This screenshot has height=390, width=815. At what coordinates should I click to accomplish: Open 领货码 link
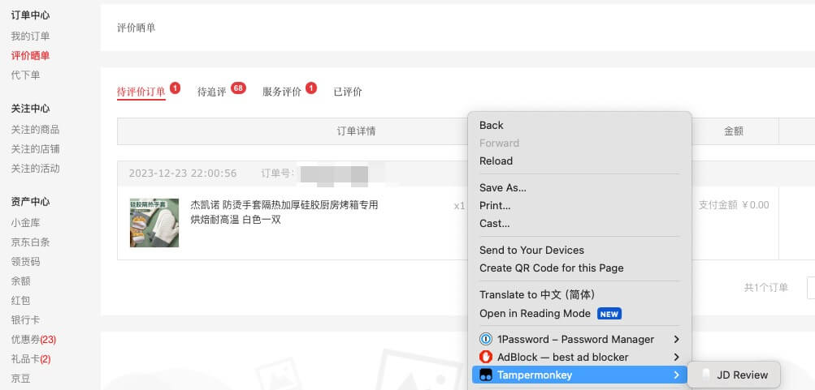pyautogui.click(x=25, y=262)
